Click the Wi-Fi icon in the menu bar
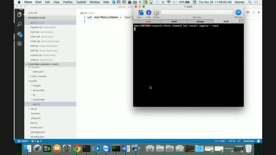The image size is (276, 155). point(169,2)
